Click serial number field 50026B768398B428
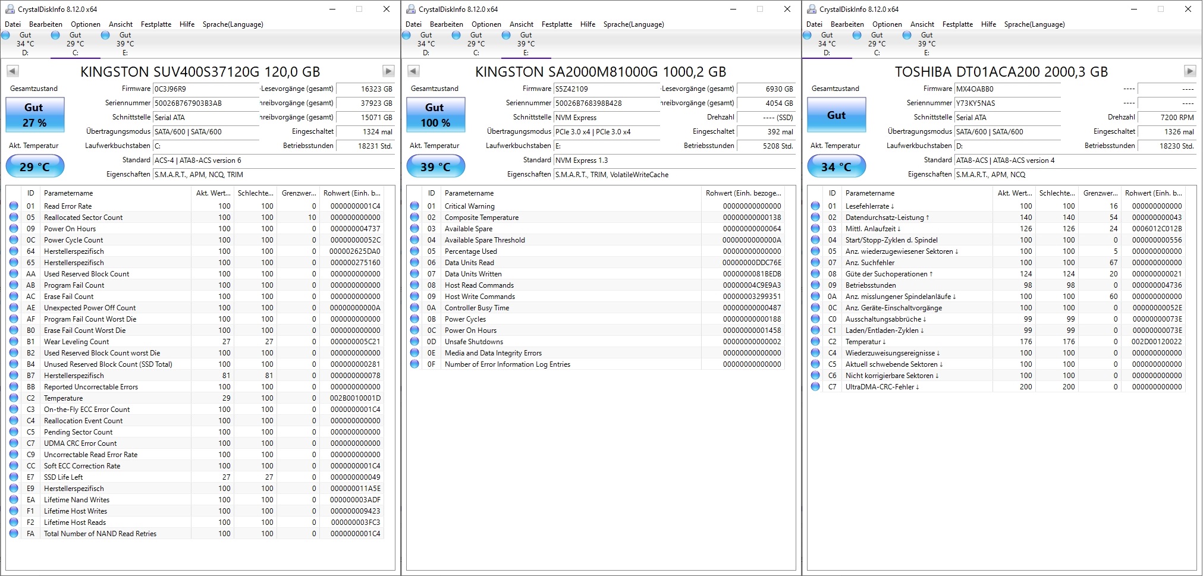1203x576 pixels. tap(607, 103)
